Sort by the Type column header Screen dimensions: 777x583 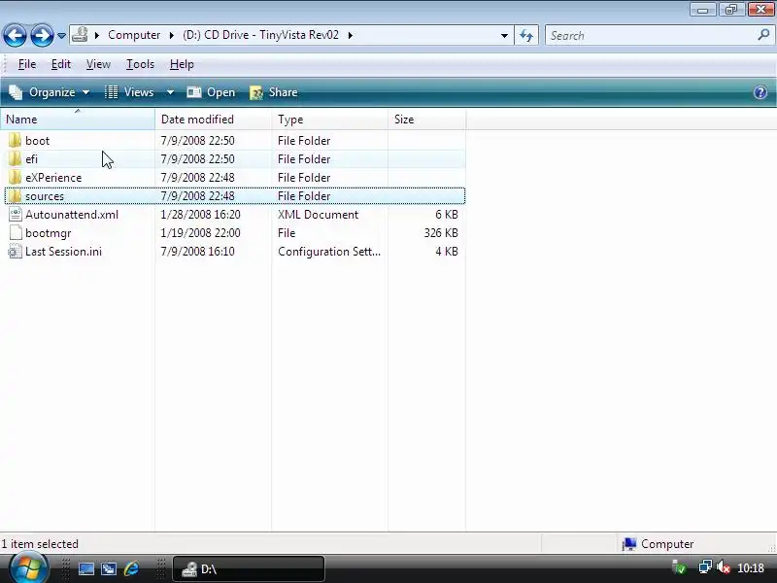tap(329, 120)
